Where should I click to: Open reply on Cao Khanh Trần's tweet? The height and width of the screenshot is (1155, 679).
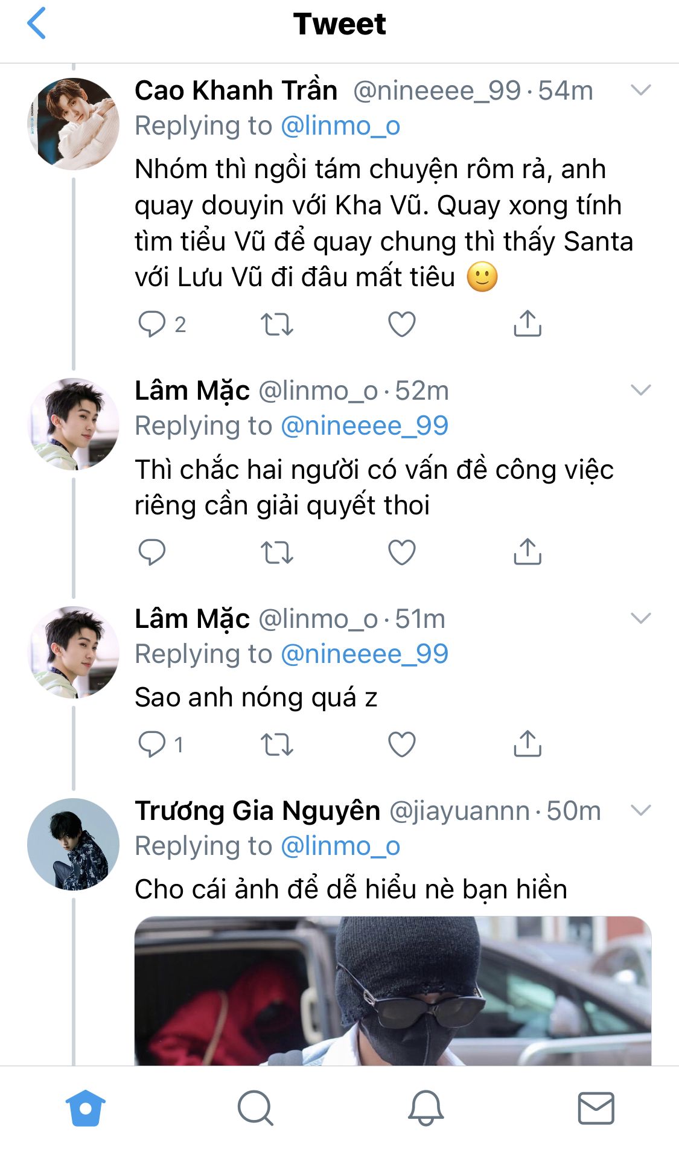tap(151, 324)
